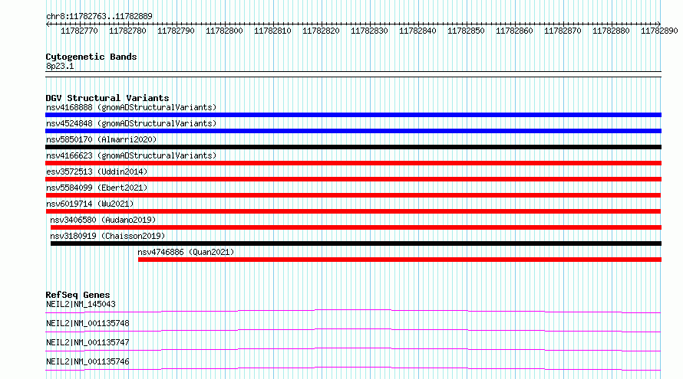Open variant label nsv4746886 (Quan2021)

(x=186, y=252)
